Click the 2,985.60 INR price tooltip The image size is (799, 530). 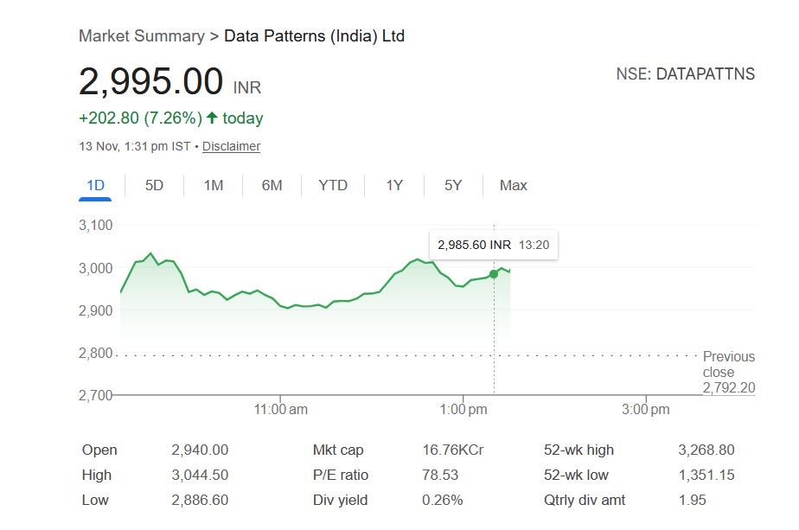(x=493, y=245)
